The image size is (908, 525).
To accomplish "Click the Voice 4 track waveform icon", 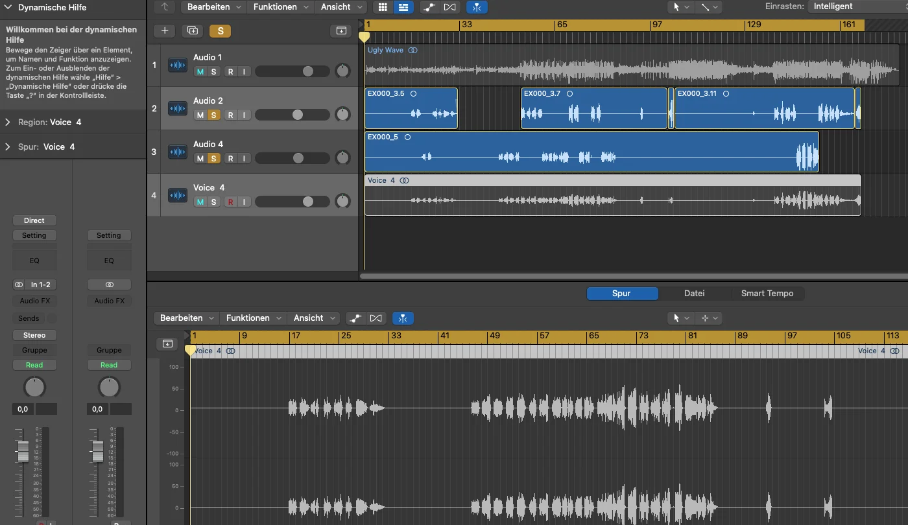I will pos(178,195).
